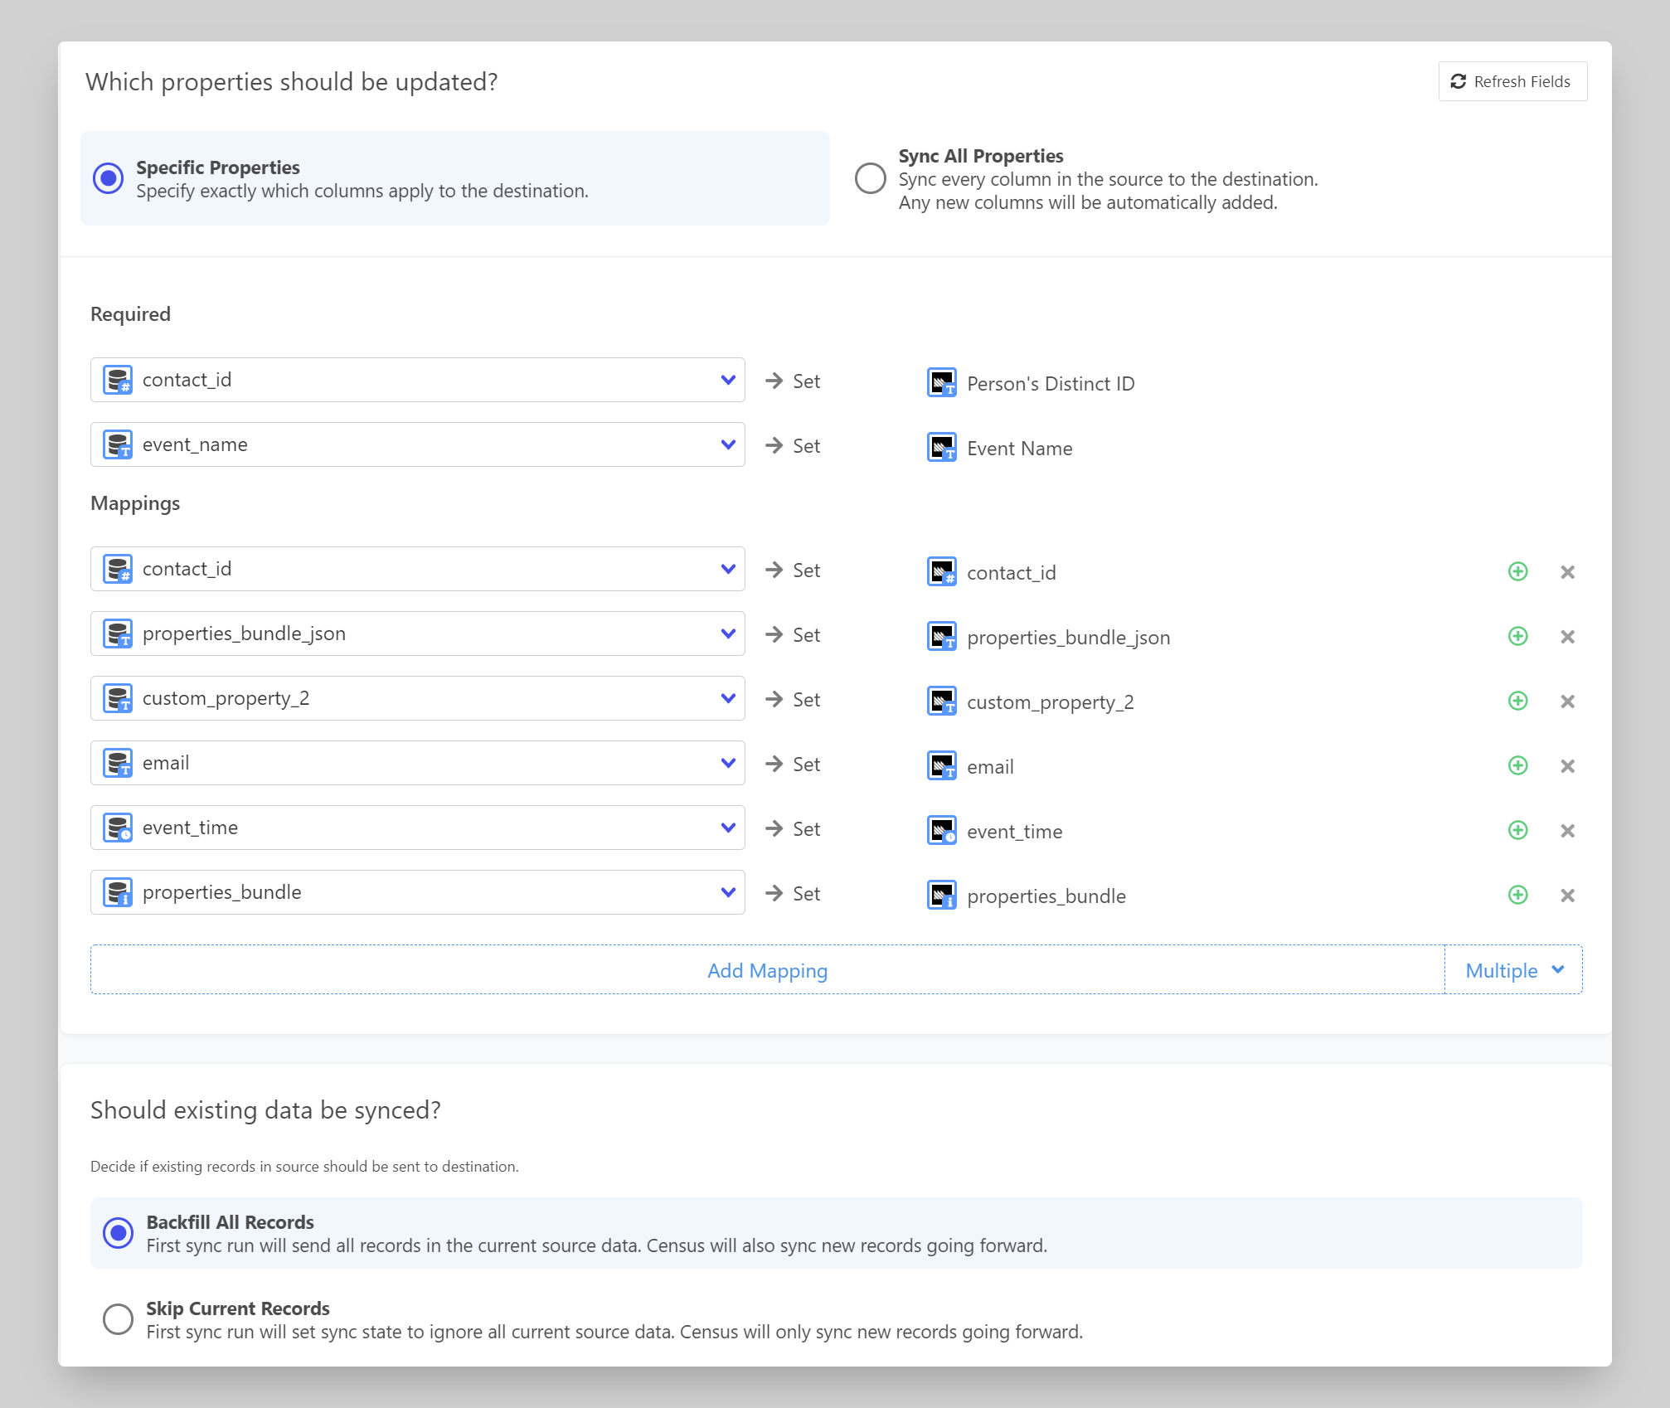Click green plus icon on event_time mapping
Viewport: 1670px width, 1408px height.
click(x=1517, y=830)
